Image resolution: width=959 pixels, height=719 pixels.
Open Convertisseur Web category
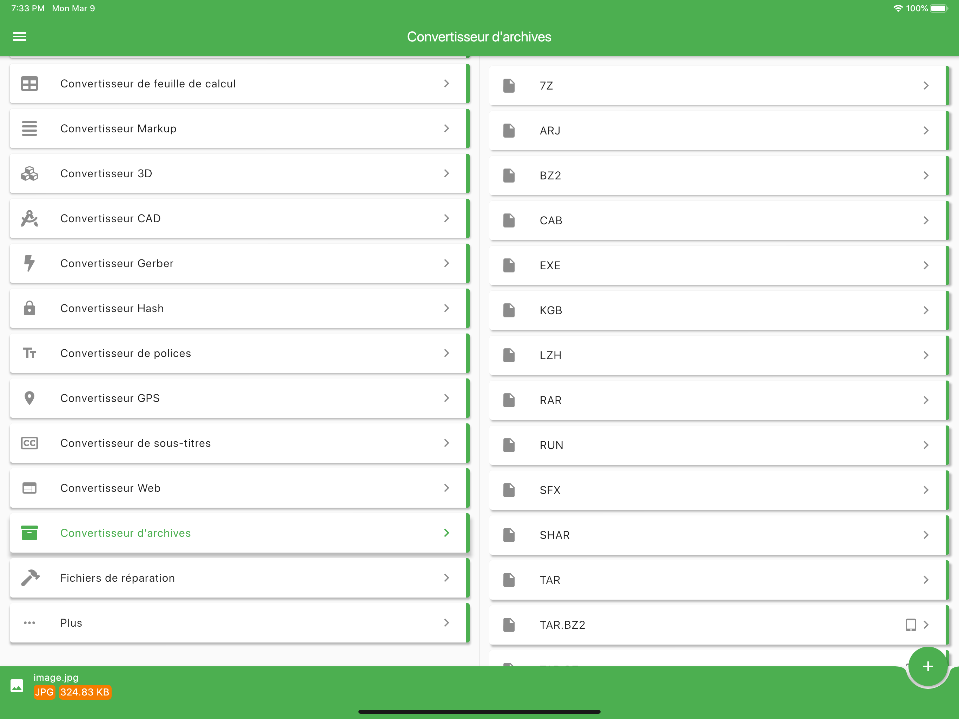111,488
